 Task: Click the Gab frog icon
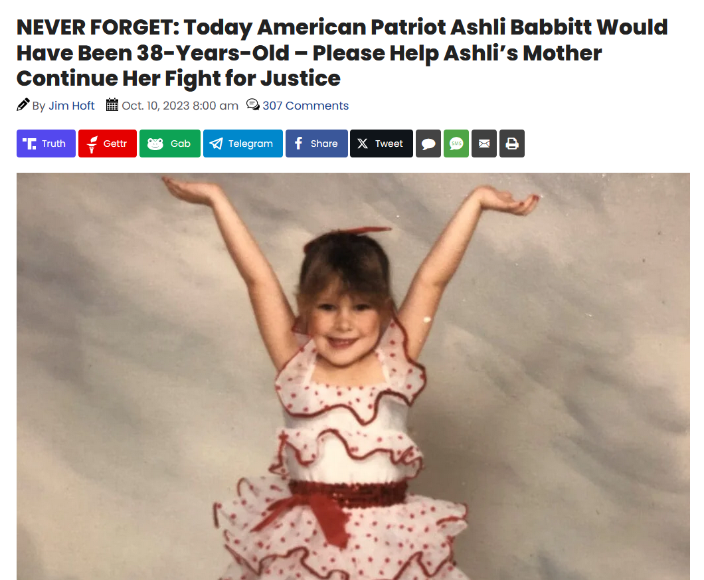(155, 144)
